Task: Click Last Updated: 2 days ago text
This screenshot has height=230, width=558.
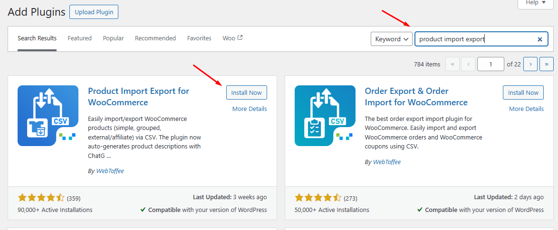Action: pyautogui.click(x=509, y=197)
